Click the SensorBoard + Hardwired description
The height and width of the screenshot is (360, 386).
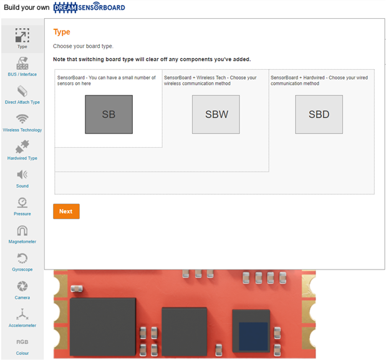[x=319, y=80]
